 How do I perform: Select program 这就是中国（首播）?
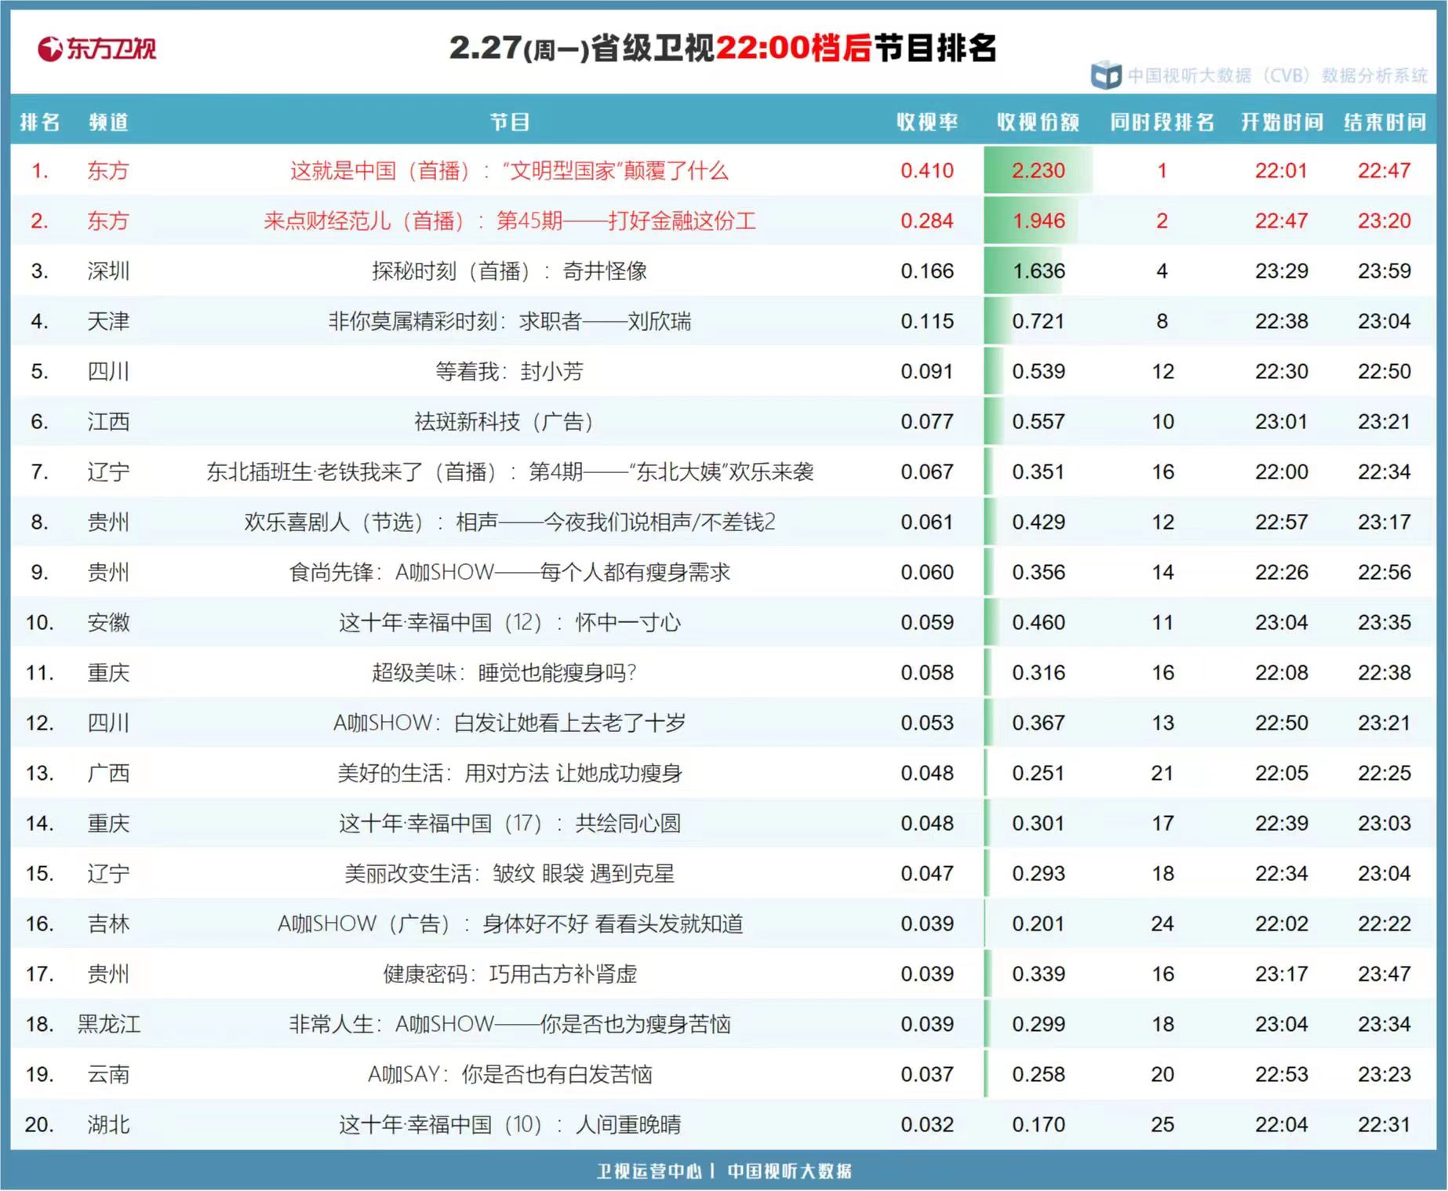(x=509, y=170)
